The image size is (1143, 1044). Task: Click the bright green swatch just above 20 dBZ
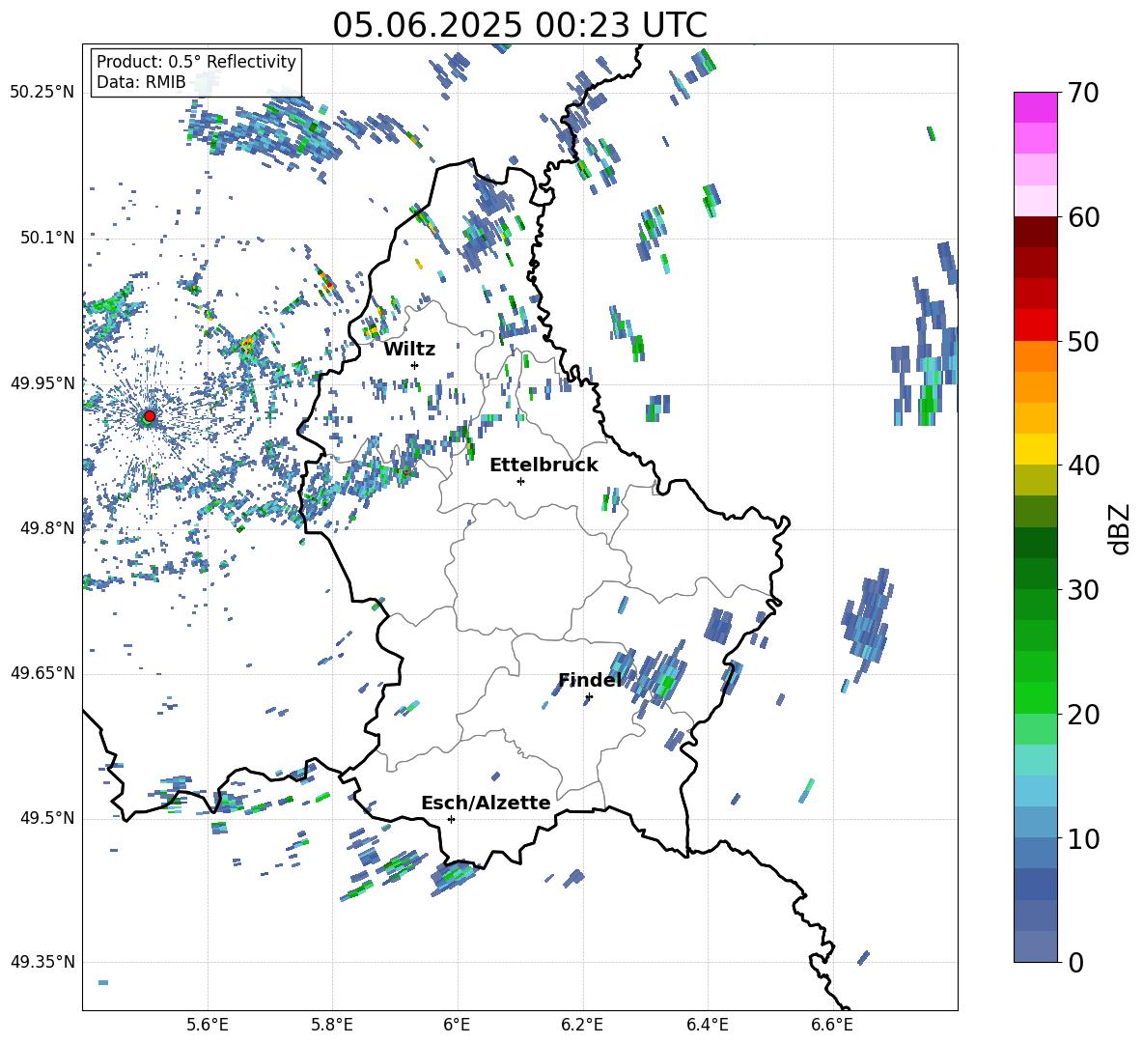(x=1035, y=697)
